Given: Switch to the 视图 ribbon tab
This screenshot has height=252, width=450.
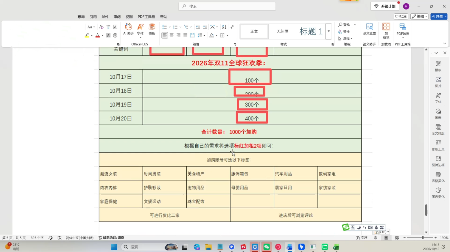Looking at the screenshot, I should pos(129,17).
